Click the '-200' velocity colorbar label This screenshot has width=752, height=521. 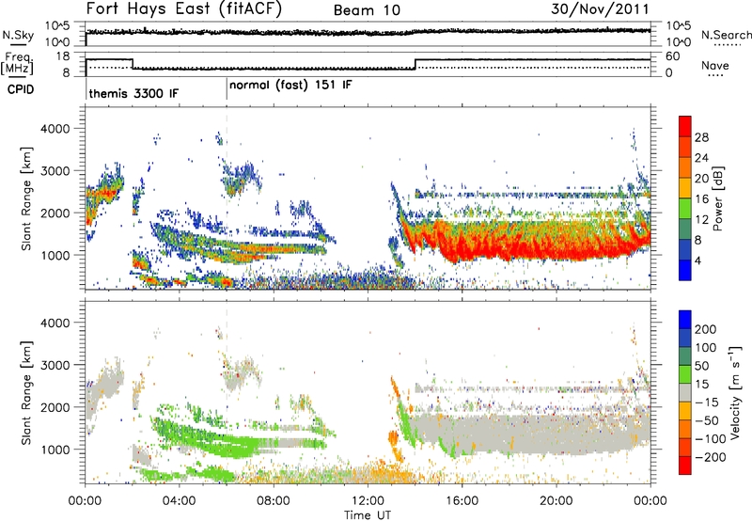711,457
